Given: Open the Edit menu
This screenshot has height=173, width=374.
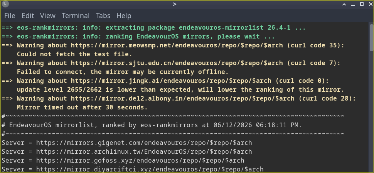Looking at the screenshot, I should point(28,16).
